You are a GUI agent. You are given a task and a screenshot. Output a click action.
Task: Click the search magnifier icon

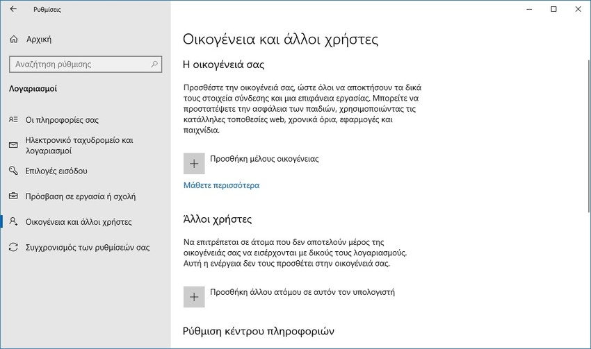154,65
